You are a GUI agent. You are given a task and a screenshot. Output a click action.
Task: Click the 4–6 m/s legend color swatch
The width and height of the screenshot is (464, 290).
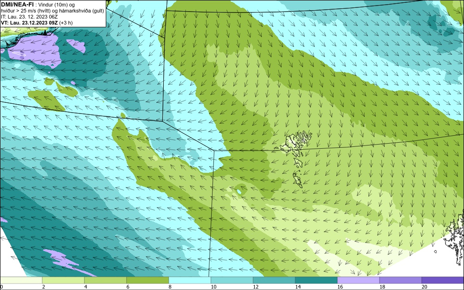pos(105,280)
